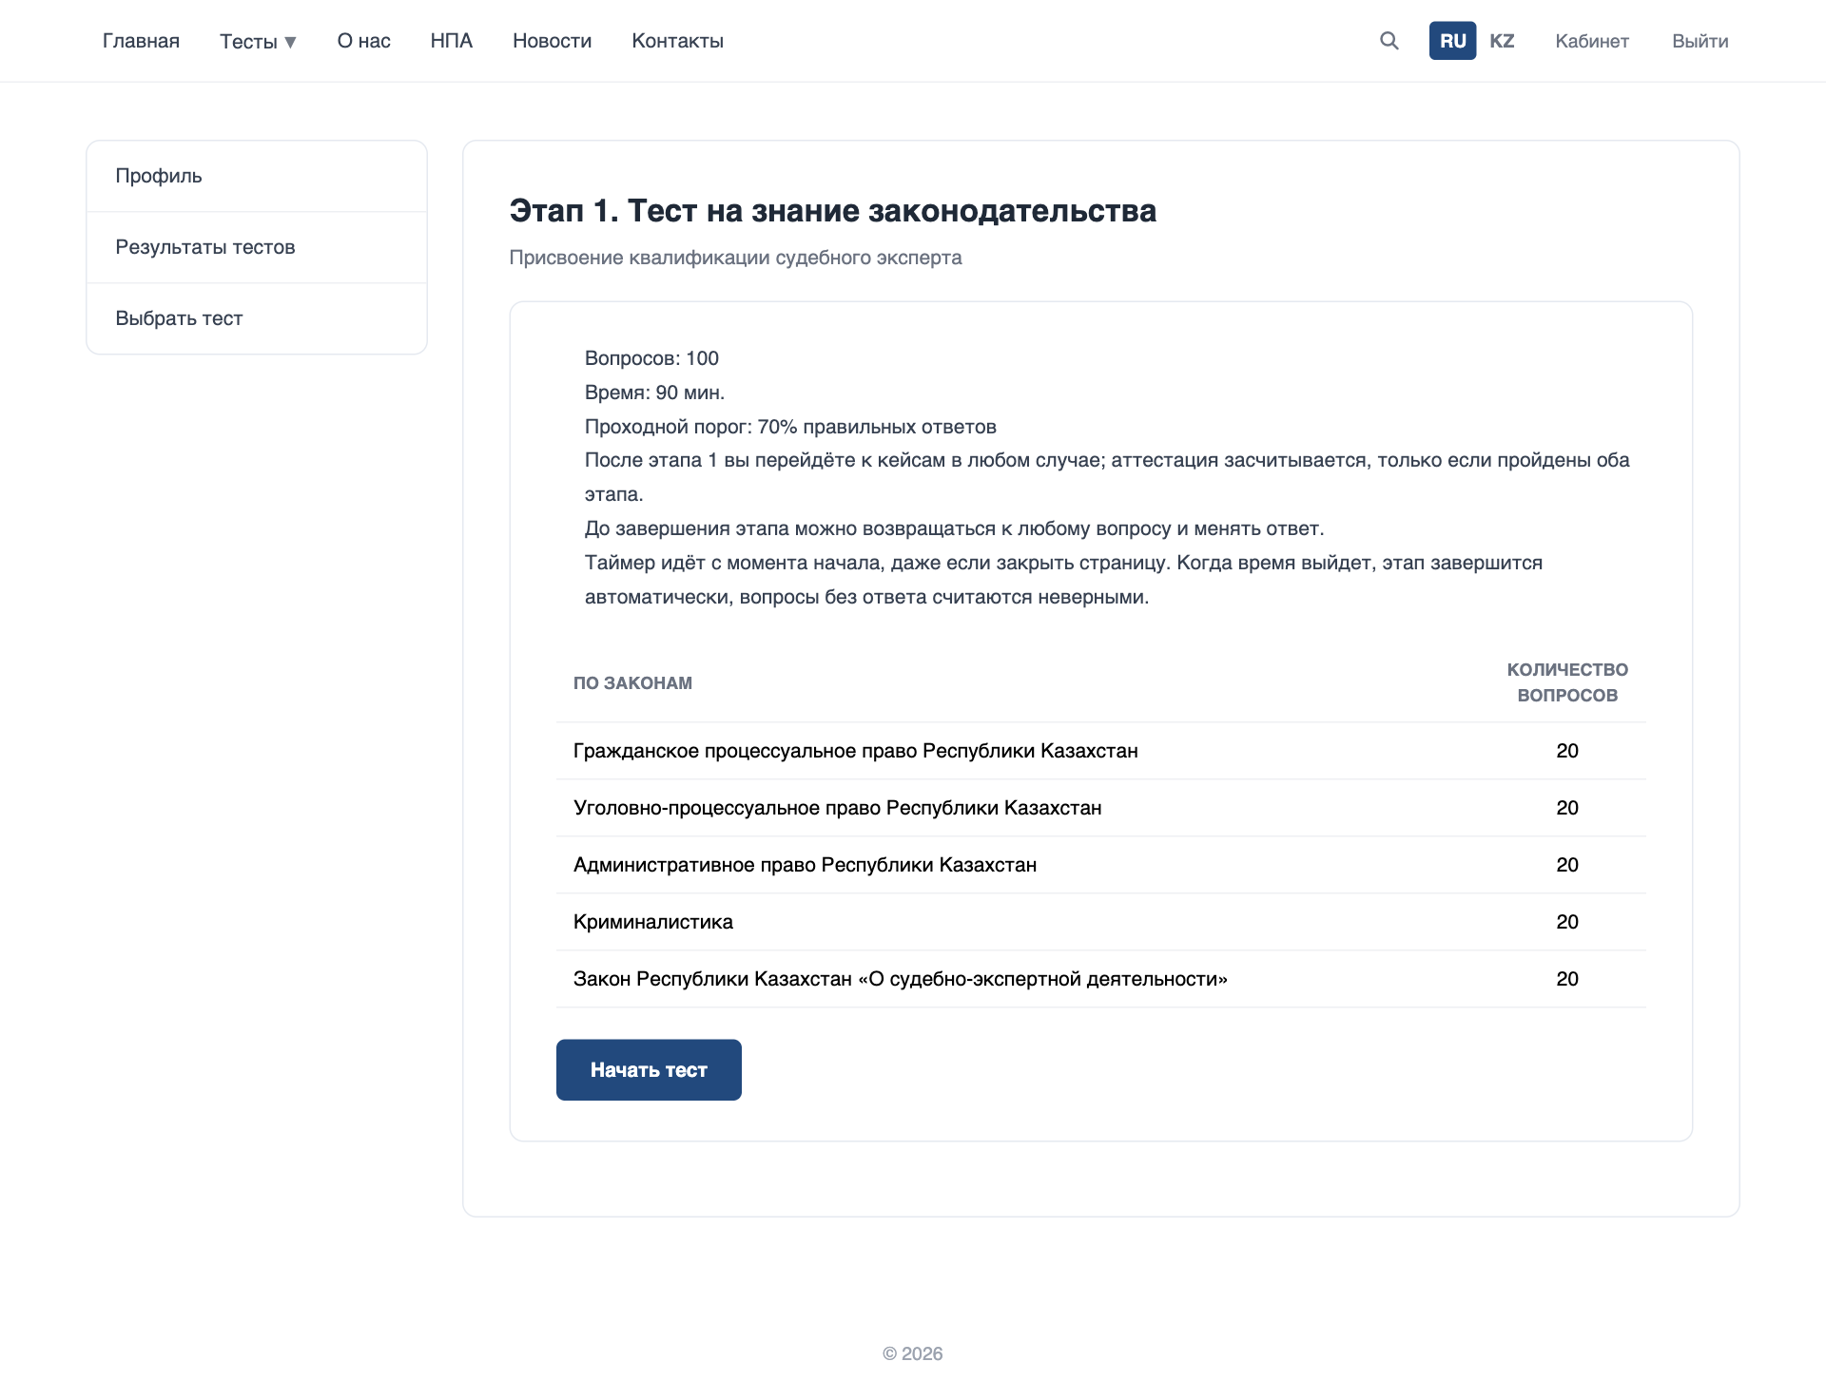Click the © 2026 footer text
The width and height of the screenshot is (1826, 1400).
(x=913, y=1353)
